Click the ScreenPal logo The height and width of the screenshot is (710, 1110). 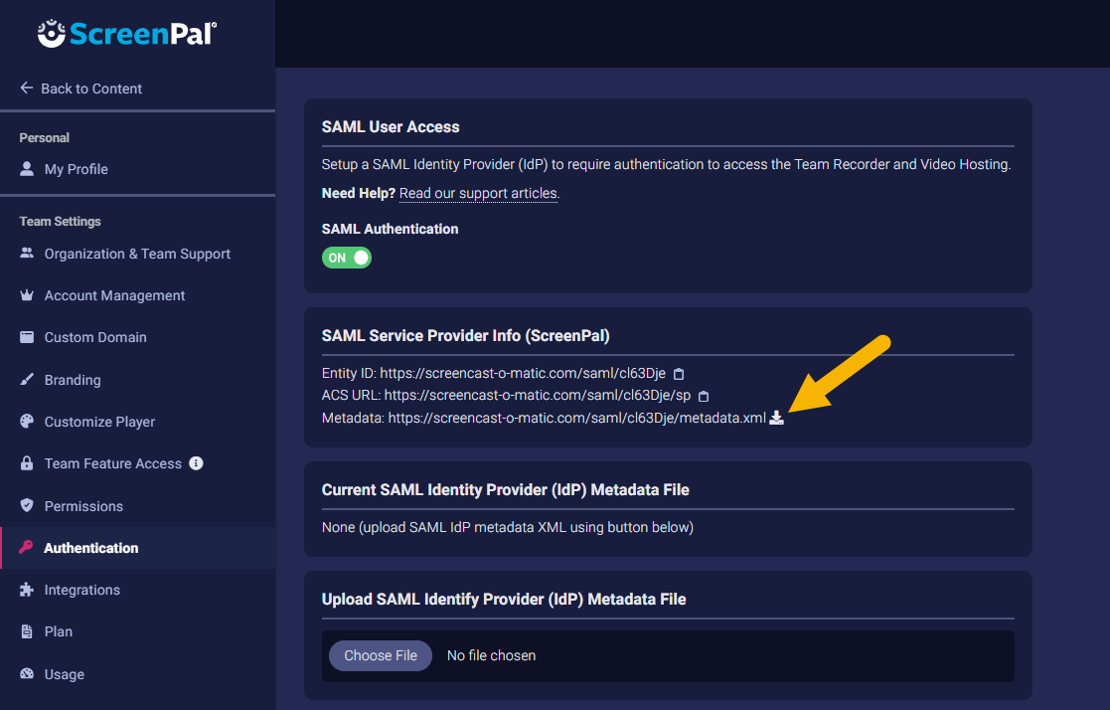(127, 33)
